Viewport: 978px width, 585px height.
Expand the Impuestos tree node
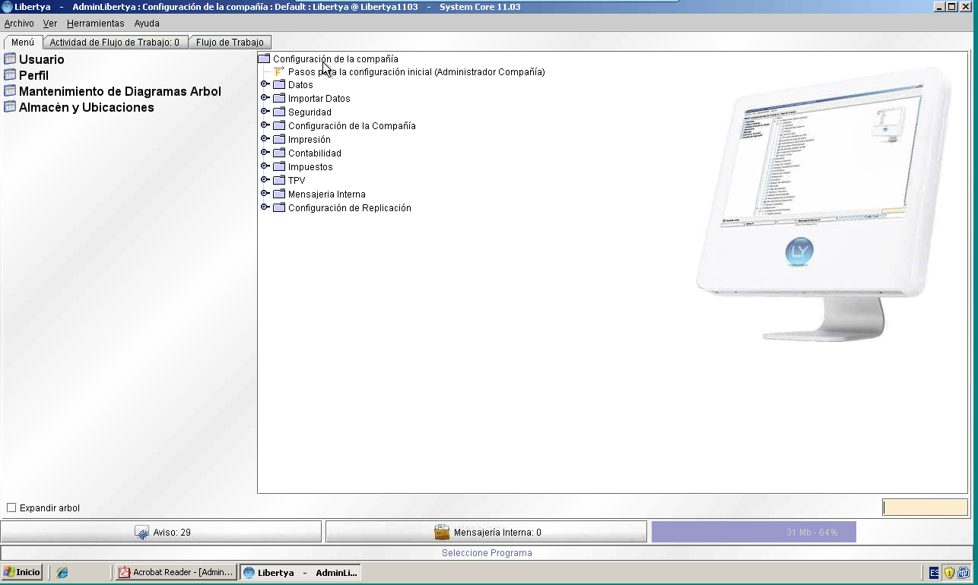tap(265, 166)
